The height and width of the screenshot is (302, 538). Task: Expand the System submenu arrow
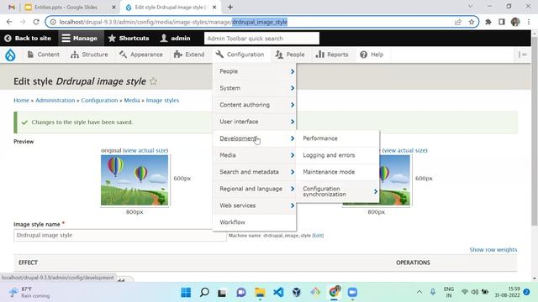click(x=293, y=88)
